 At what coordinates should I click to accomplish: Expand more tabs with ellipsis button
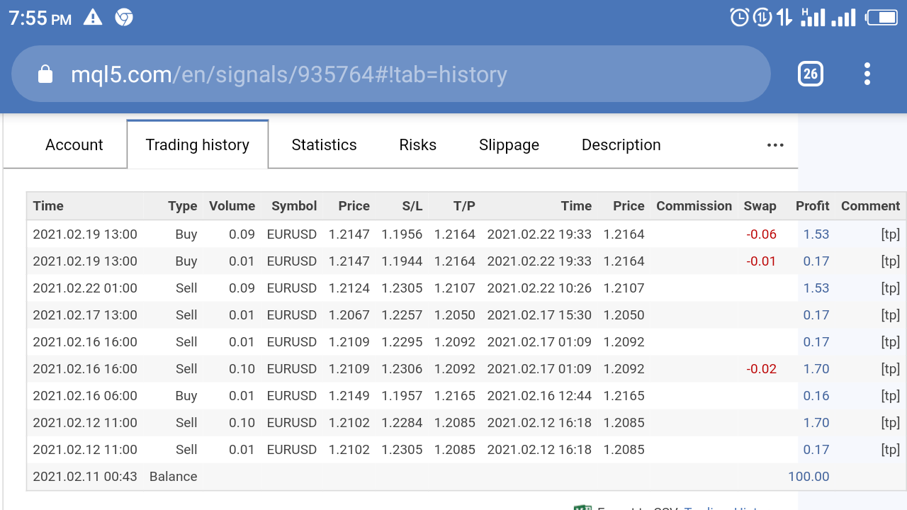pyautogui.click(x=775, y=144)
